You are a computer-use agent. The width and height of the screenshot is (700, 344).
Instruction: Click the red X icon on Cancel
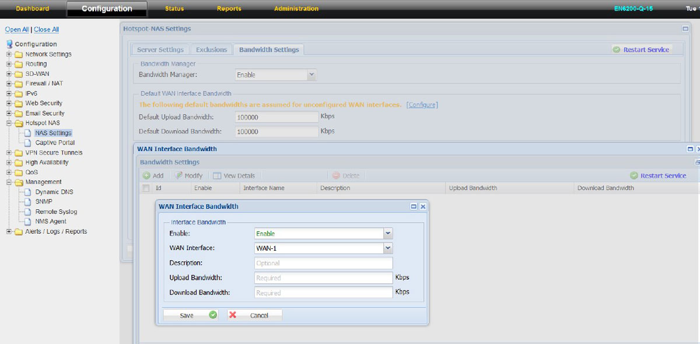pos(233,315)
